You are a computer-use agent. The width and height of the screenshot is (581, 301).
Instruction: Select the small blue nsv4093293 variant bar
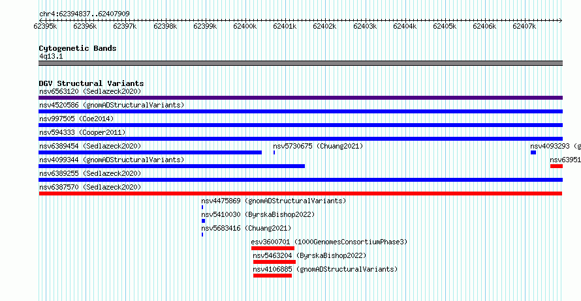point(533,152)
